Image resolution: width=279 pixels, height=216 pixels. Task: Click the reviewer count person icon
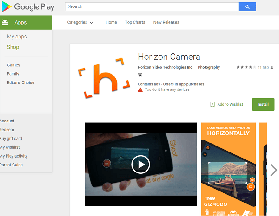click(272, 68)
